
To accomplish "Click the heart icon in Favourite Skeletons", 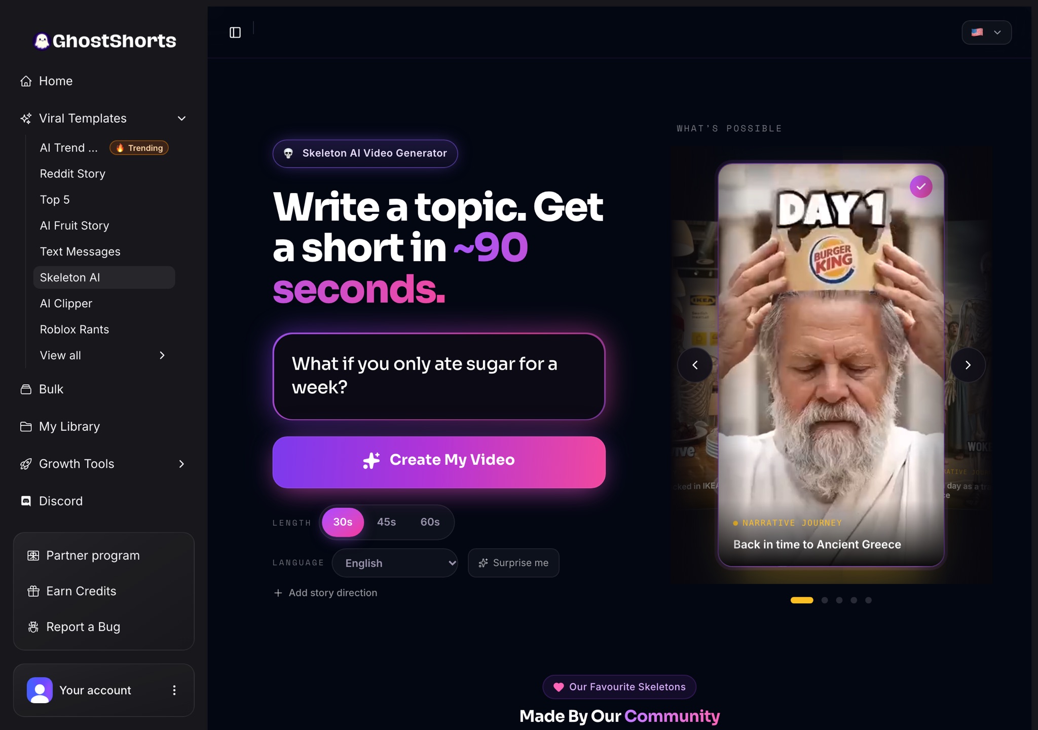I will [559, 687].
